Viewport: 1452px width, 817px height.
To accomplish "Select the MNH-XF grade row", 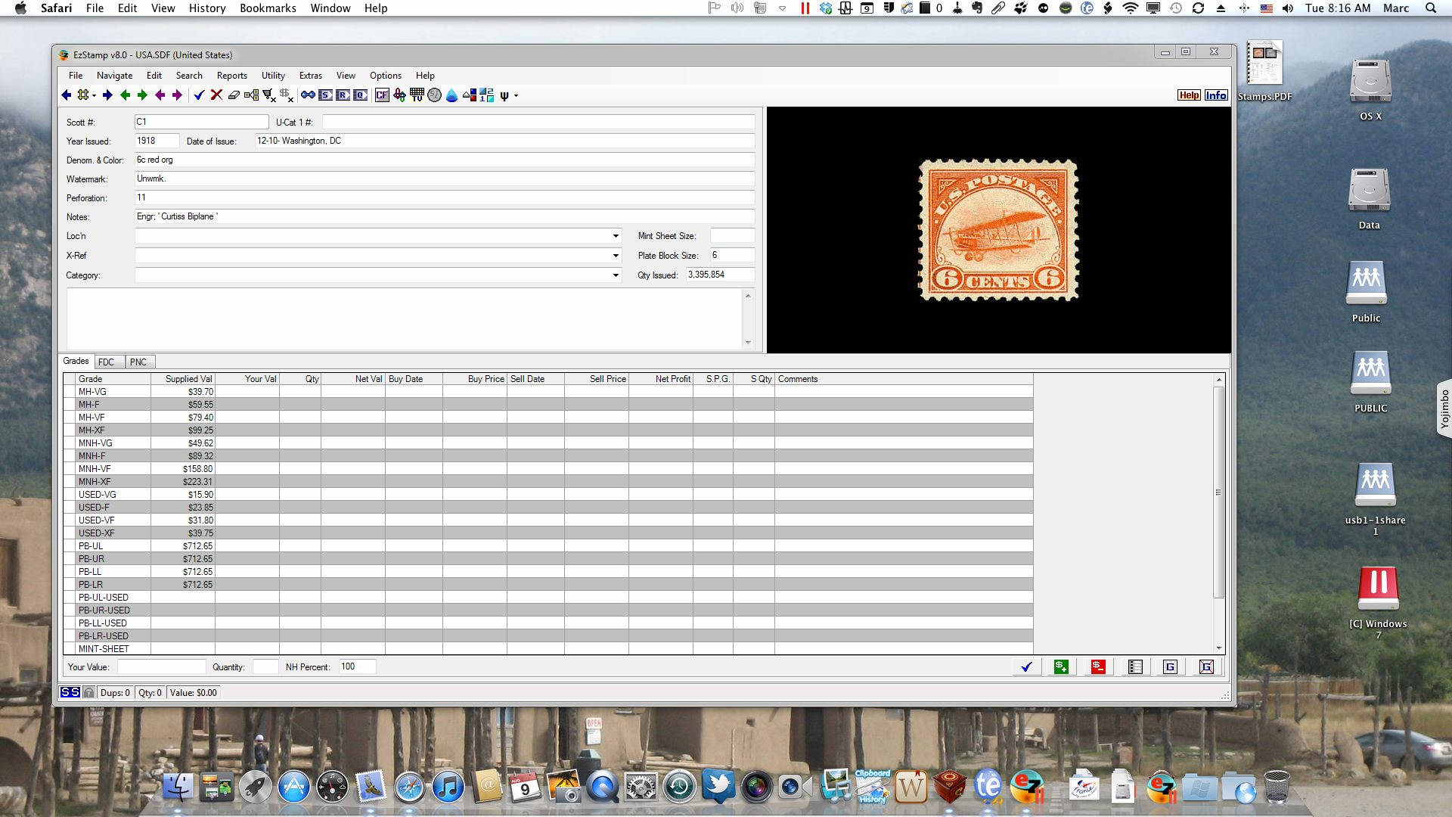I will point(548,482).
